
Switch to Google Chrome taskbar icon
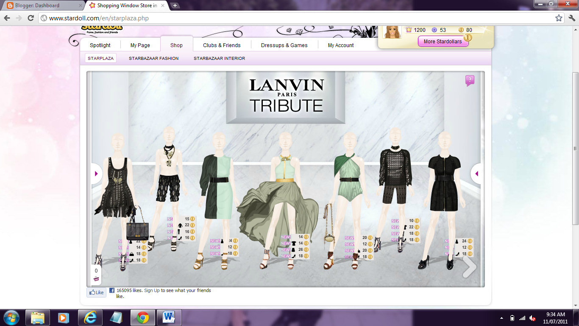(x=142, y=318)
